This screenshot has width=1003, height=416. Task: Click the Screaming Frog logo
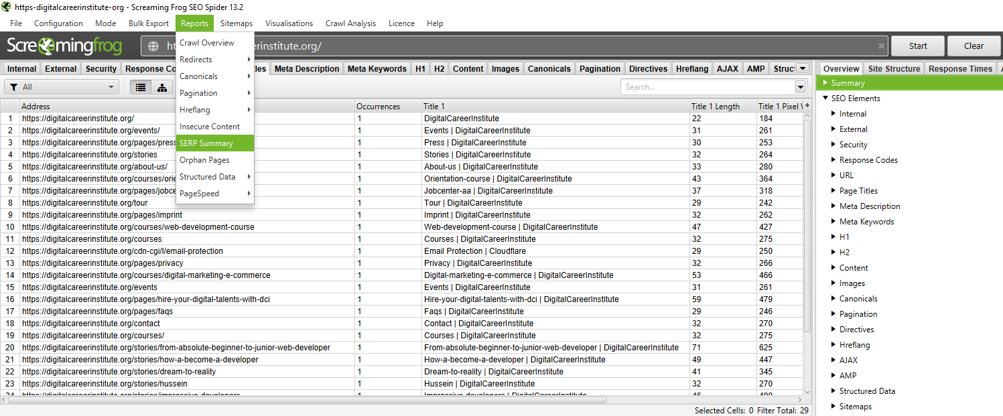pos(65,46)
